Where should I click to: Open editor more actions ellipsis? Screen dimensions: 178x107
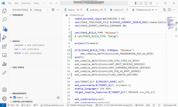coord(174,10)
